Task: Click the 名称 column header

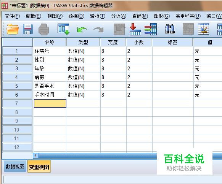Action: (x=50, y=42)
